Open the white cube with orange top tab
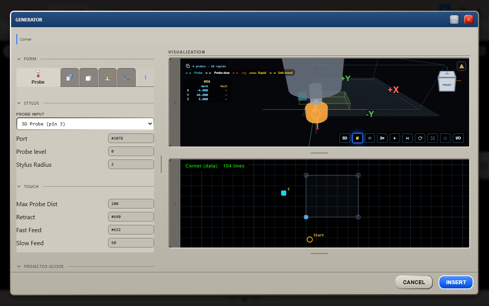489x306 pixels. click(88, 78)
